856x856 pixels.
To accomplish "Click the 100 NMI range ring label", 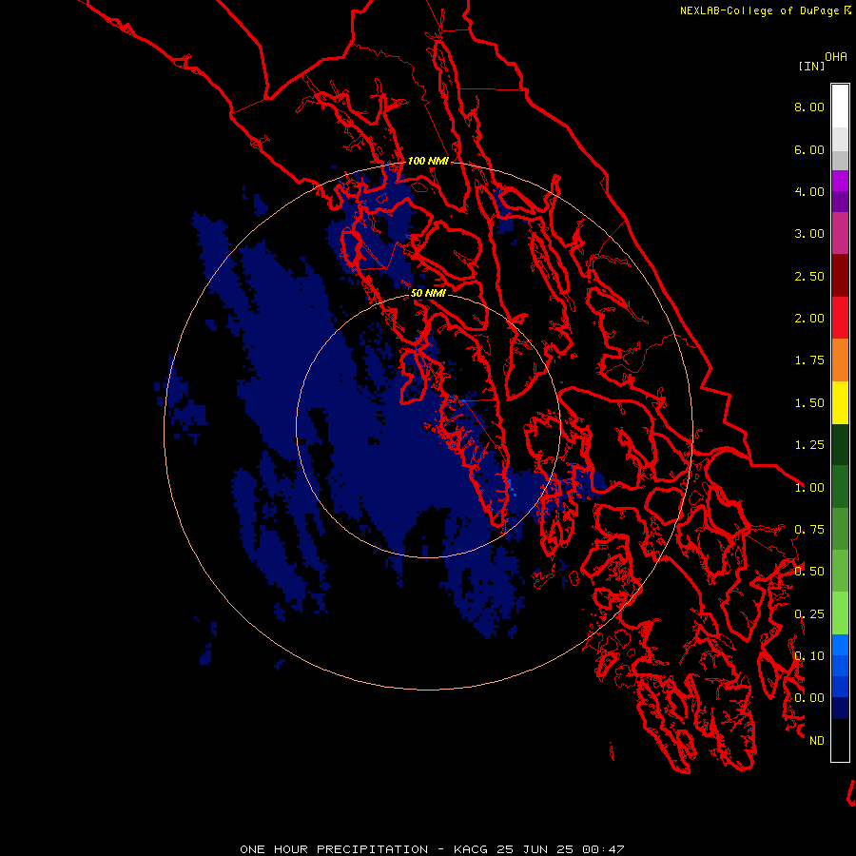I will pyautogui.click(x=428, y=161).
